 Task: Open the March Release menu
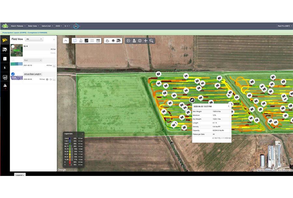coord(18,26)
